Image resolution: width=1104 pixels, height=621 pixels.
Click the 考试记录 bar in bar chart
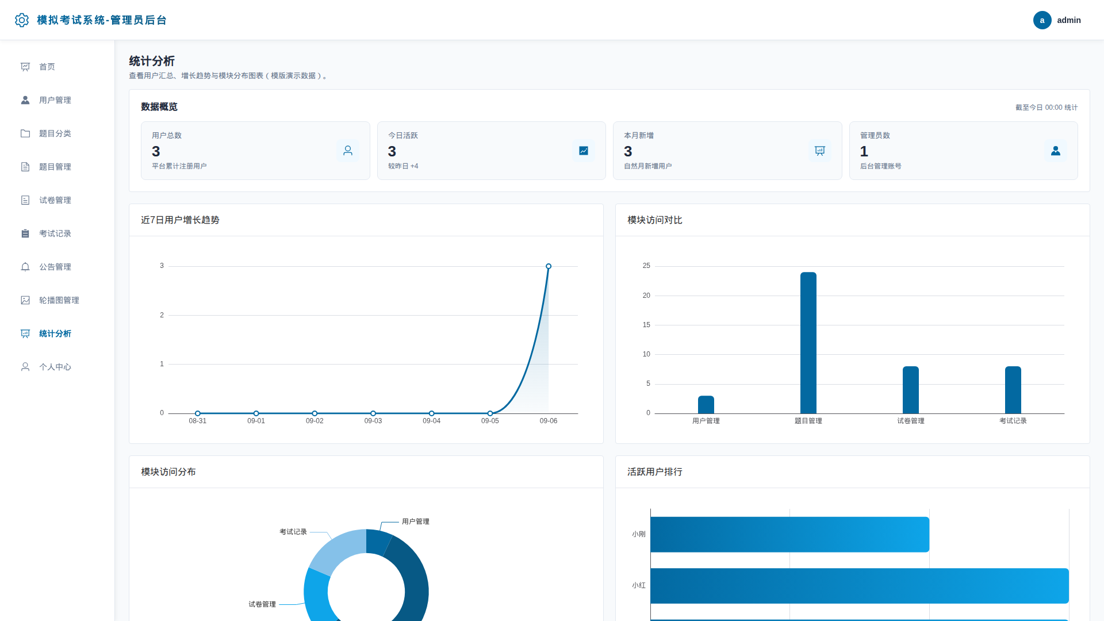pyautogui.click(x=1013, y=390)
